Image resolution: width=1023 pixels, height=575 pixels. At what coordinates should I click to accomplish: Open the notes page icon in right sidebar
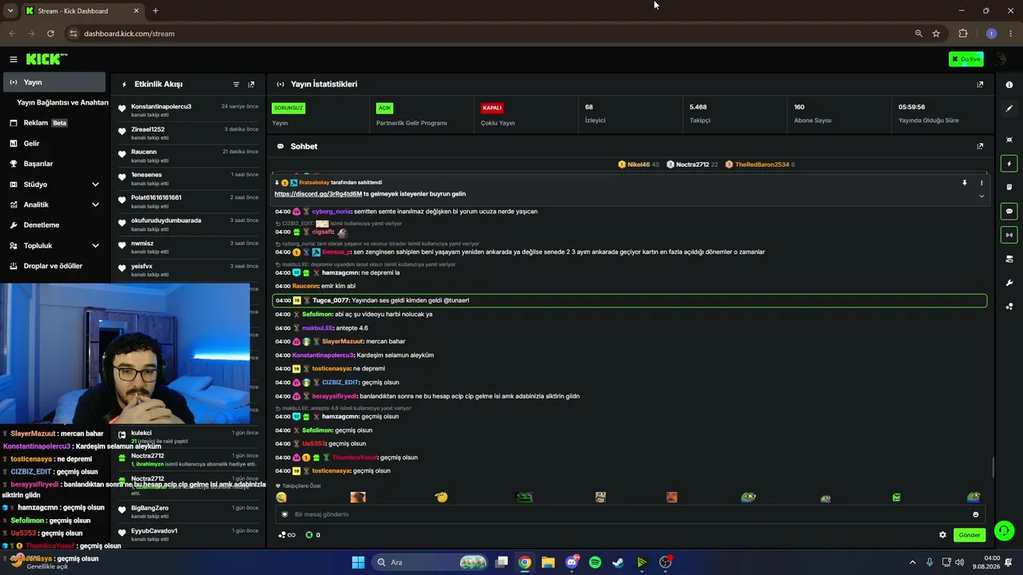click(1009, 187)
